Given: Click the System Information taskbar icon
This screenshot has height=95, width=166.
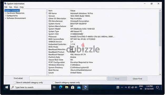Looking at the screenshot, I should (x=85, y=87).
